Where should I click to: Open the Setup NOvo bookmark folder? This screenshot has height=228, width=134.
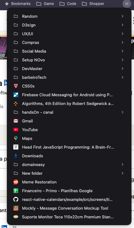tap(69, 60)
